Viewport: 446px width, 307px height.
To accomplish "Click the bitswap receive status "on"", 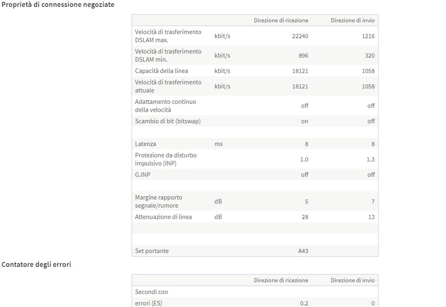I will (x=304, y=121).
